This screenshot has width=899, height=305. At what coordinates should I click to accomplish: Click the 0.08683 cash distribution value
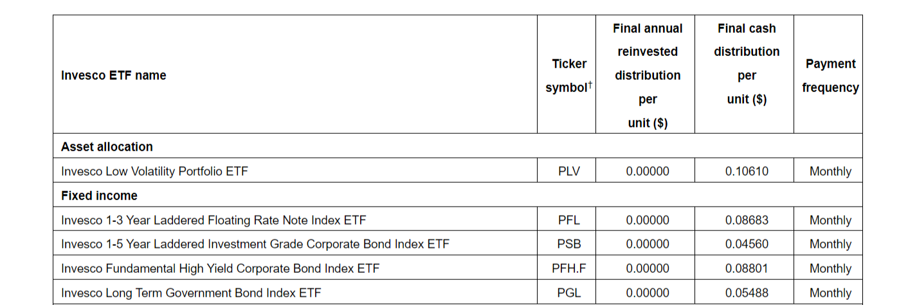click(746, 220)
